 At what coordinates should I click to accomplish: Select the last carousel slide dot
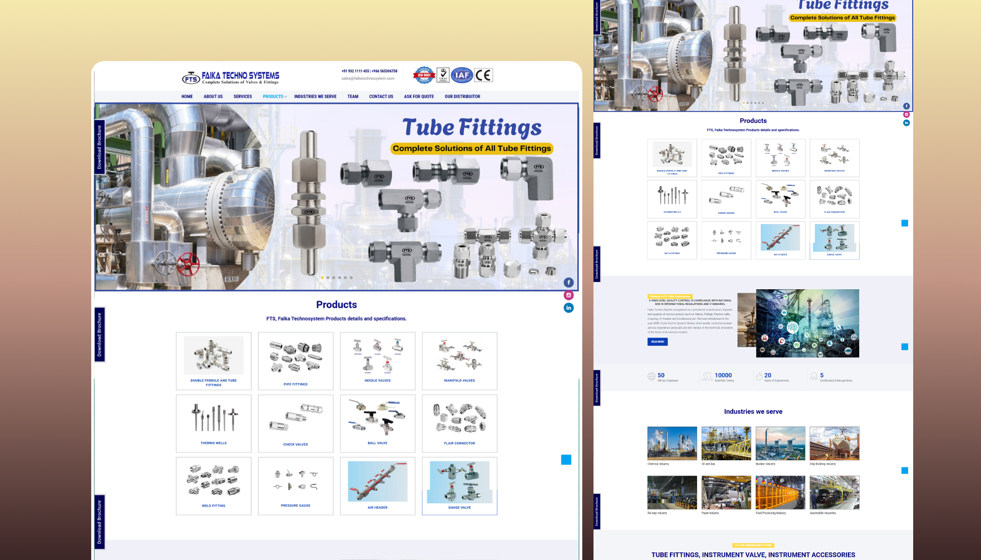(x=351, y=278)
